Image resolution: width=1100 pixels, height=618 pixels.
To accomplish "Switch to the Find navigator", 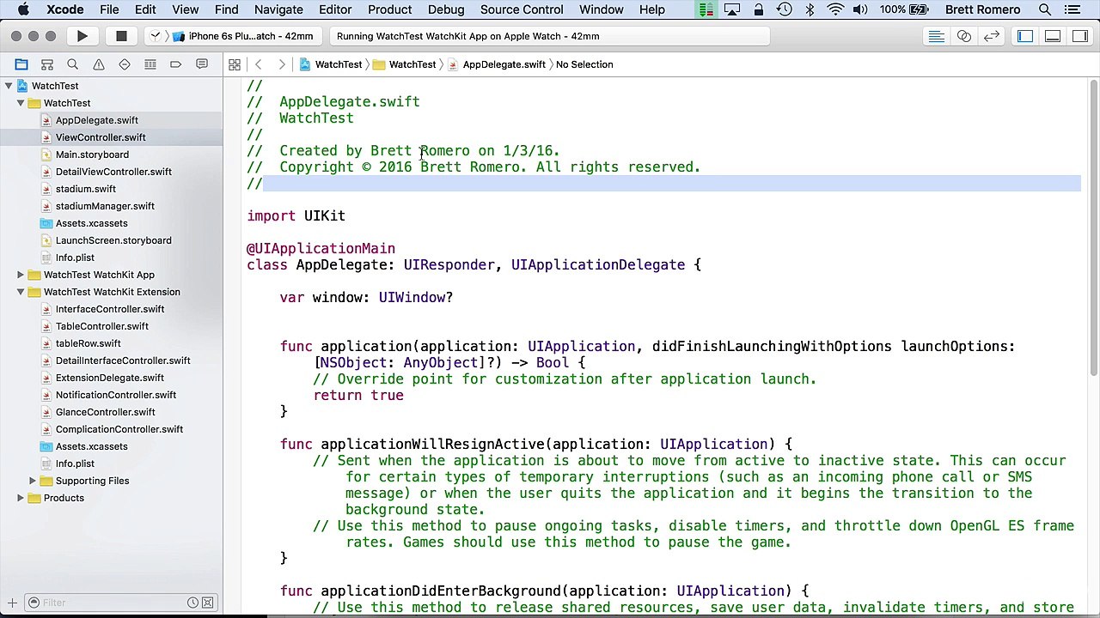I will pos(73,64).
